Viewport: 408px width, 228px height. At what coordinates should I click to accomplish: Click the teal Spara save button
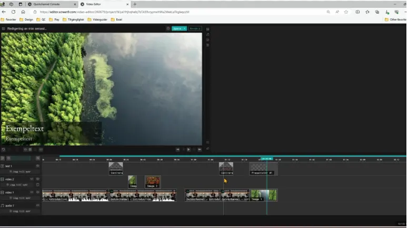(x=177, y=28)
